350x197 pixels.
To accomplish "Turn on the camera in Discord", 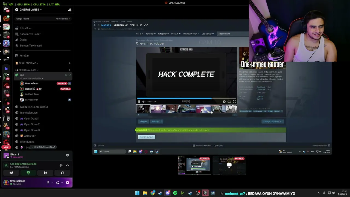I will (x=11, y=173).
